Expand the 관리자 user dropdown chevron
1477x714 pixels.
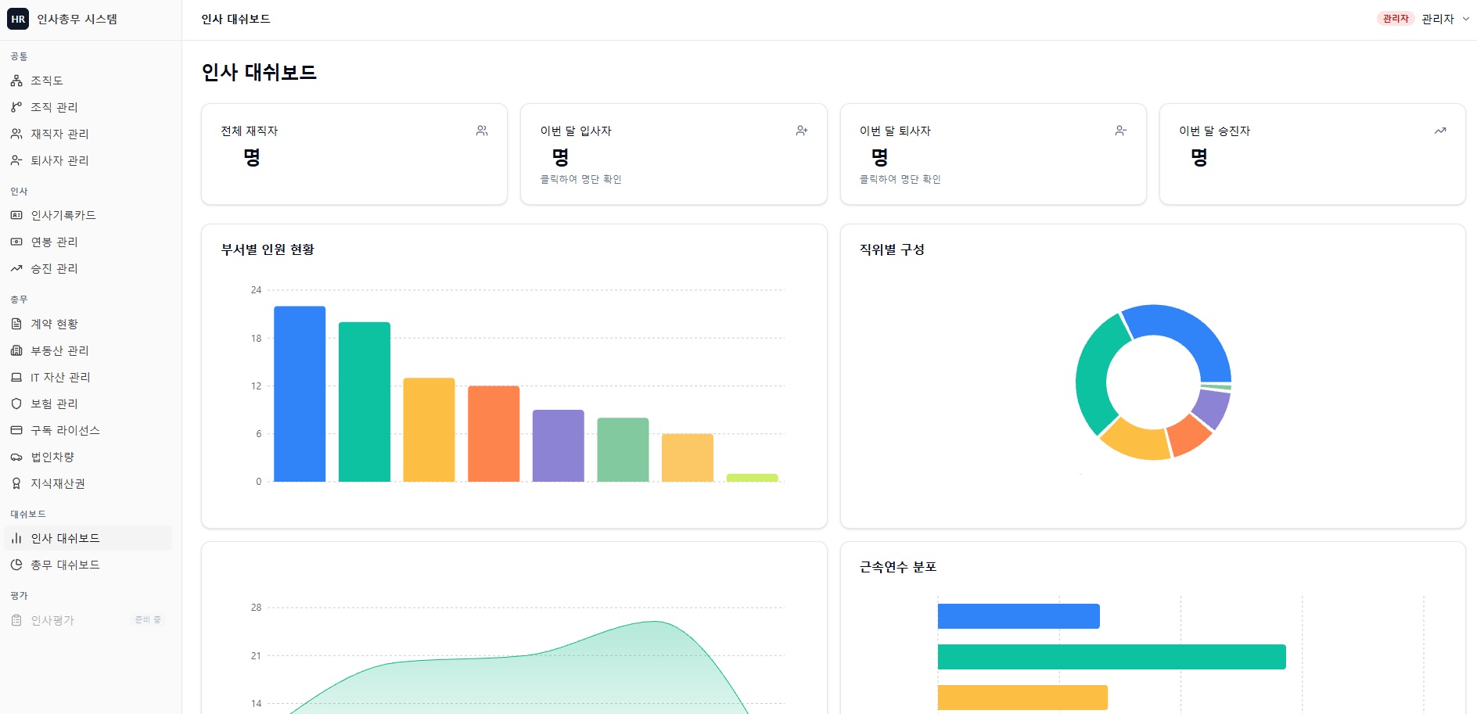pyautogui.click(x=1465, y=19)
